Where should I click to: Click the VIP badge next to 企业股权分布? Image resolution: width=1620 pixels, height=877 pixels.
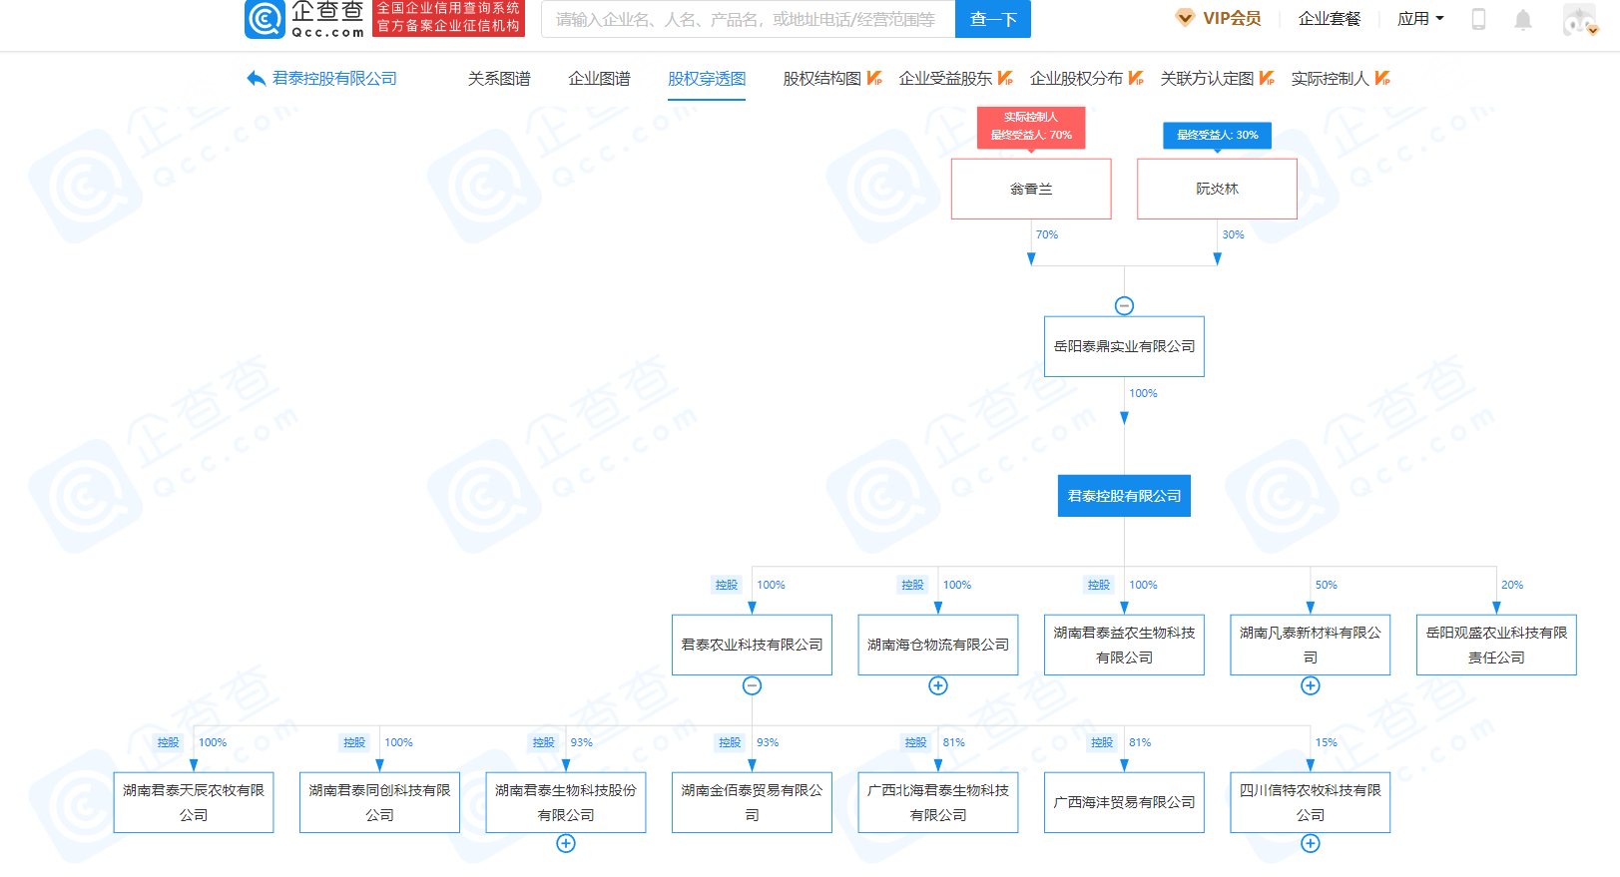click(x=1136, y=78)
